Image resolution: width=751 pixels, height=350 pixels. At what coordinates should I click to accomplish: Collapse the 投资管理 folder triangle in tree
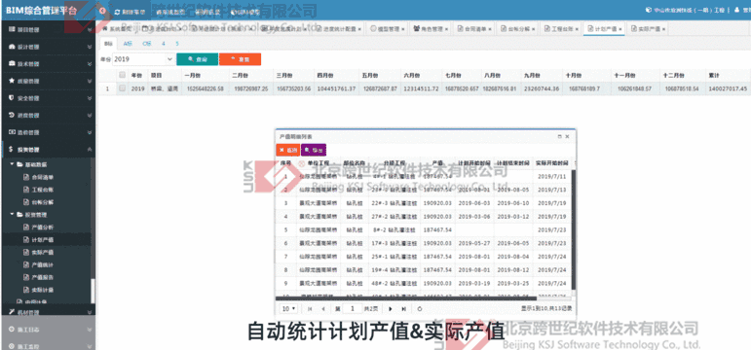pos(12,214)
